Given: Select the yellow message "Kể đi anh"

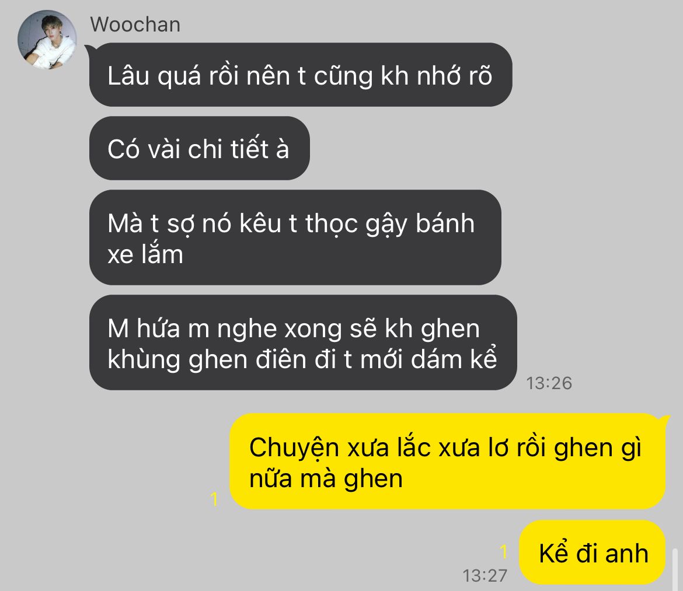Looking at the screenshot, I should pyautogui.click(x=593, y=552).
